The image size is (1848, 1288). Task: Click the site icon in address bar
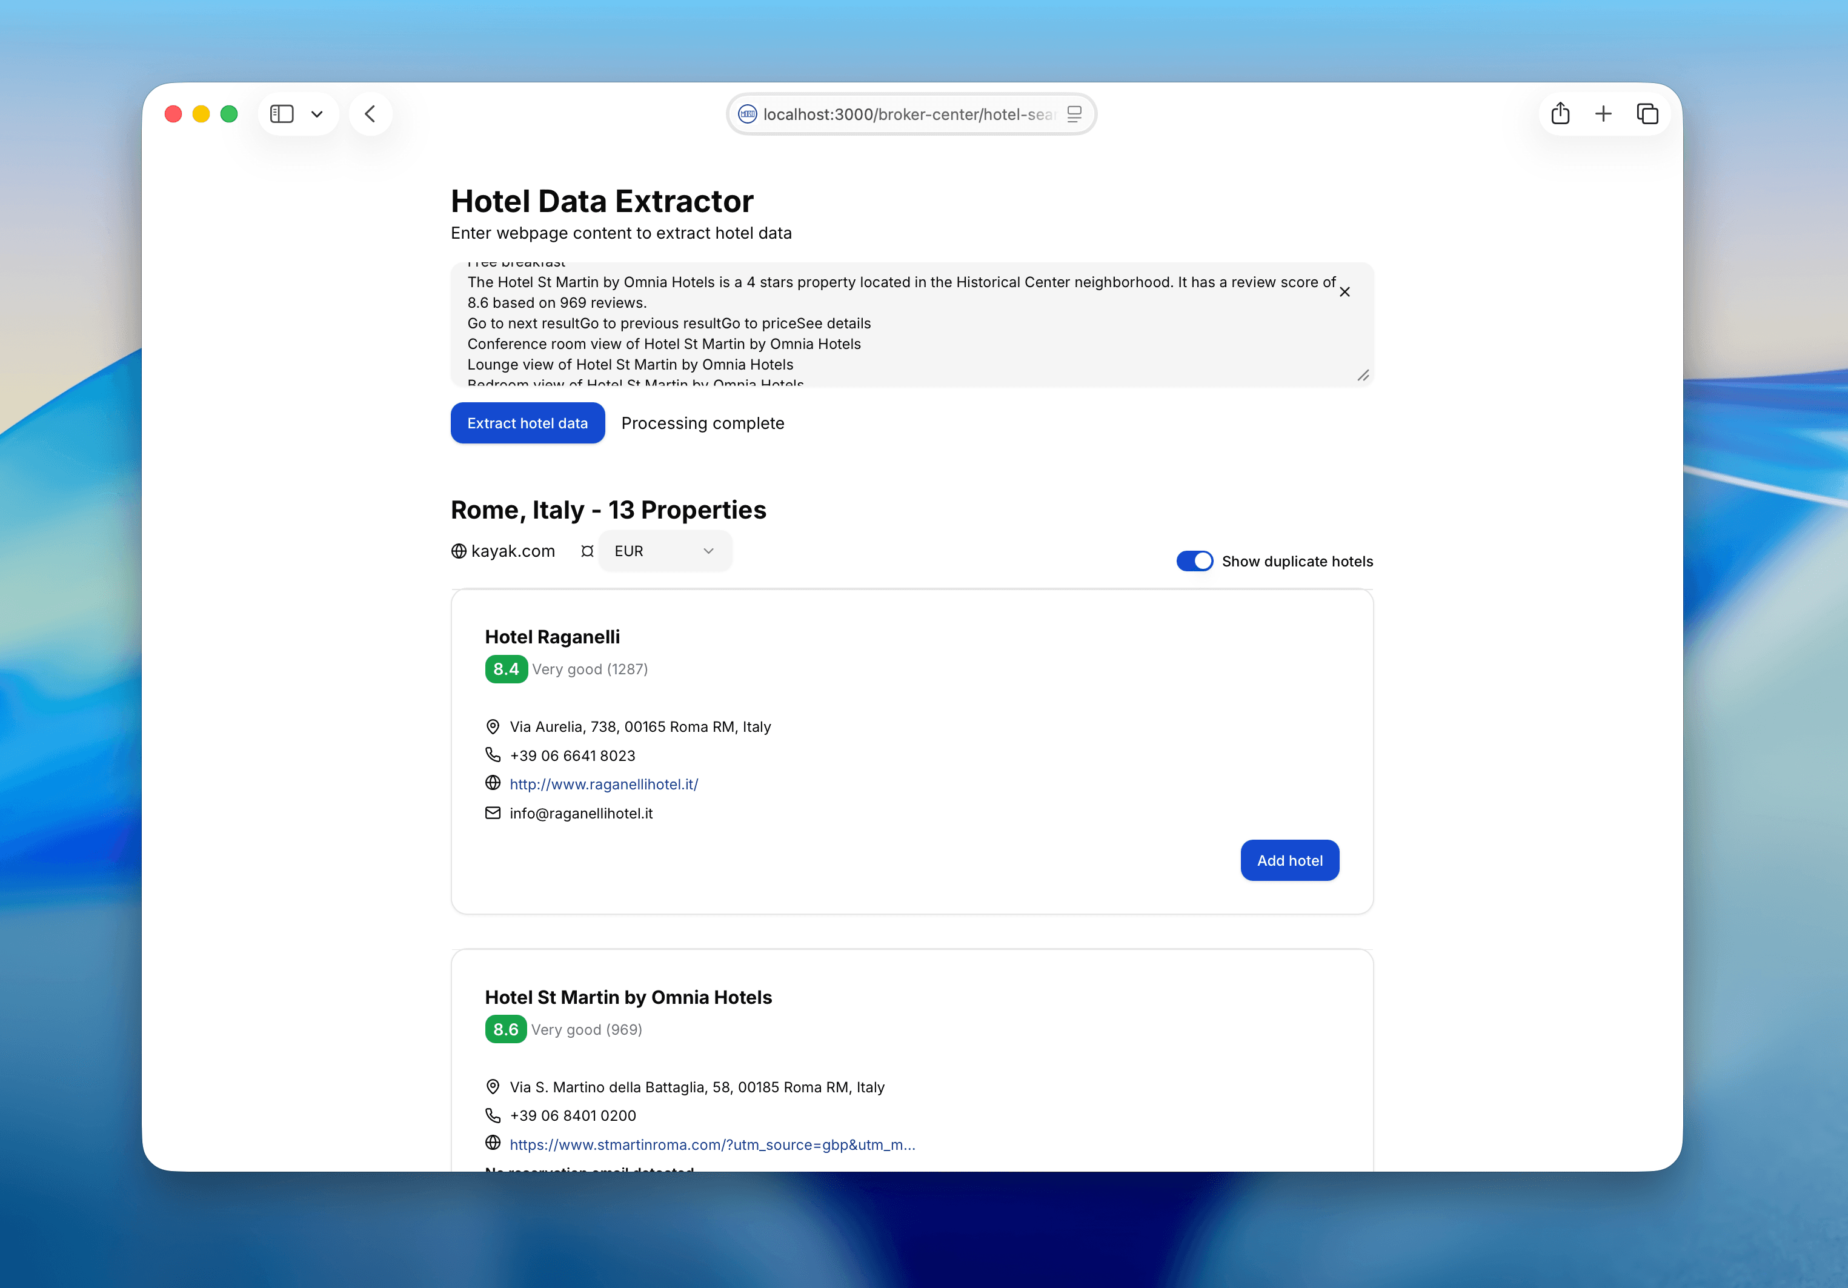[747, 115]
